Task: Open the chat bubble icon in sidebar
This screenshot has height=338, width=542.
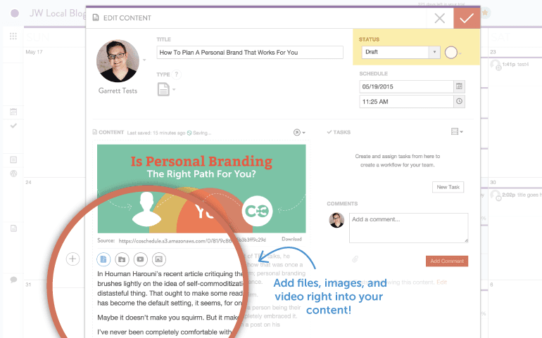Action: pos(13,280)
